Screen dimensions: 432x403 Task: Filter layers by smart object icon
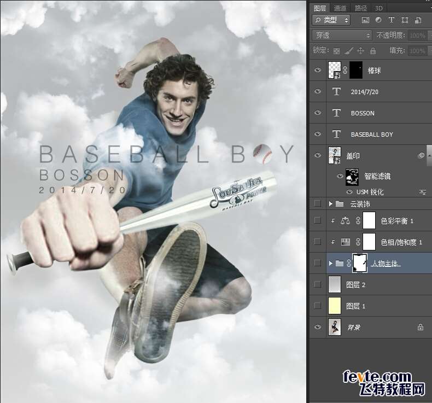[x=418, y=20]
